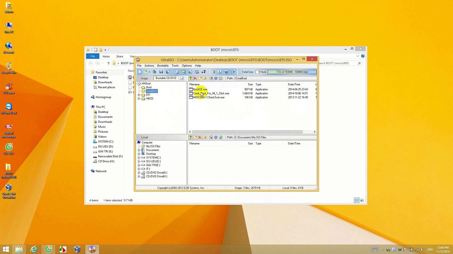Image resolution: width=453 pixels, height=254 pixels.
Task: Expand the DU LIEU(D:) drive in Local tree
Action: [x=139, y=162]
